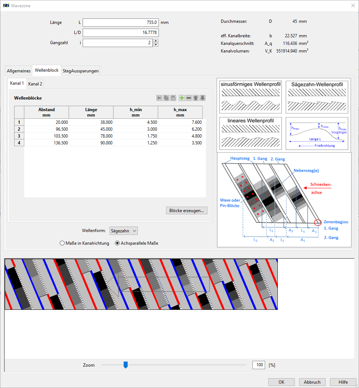Open the Allgemeines tab

(x=18, y=71)
